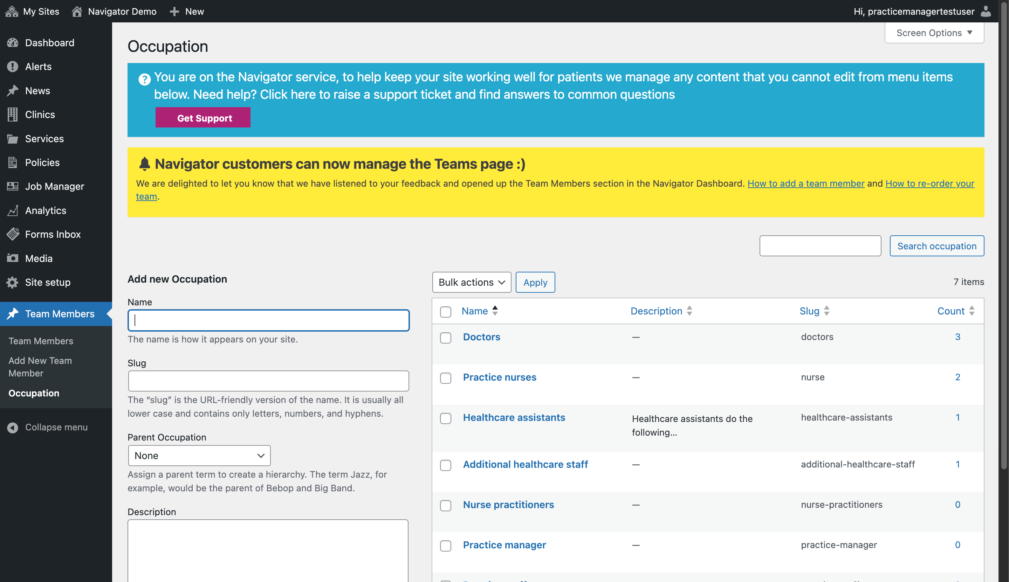Click the Analytics chart icon
The width and height of the screenshot is (1009, 582).
(x=13, y=210)
